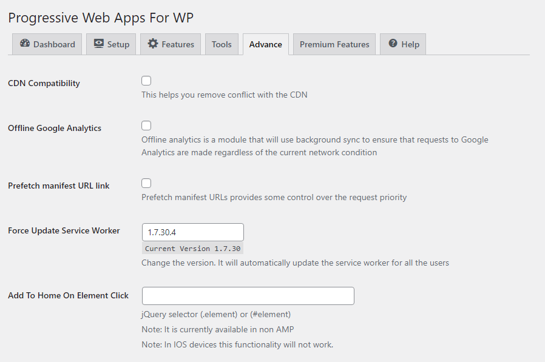This screenshot has height=362, width=545.
Task: Select the Advance tab
Action: tap(265, 44)
